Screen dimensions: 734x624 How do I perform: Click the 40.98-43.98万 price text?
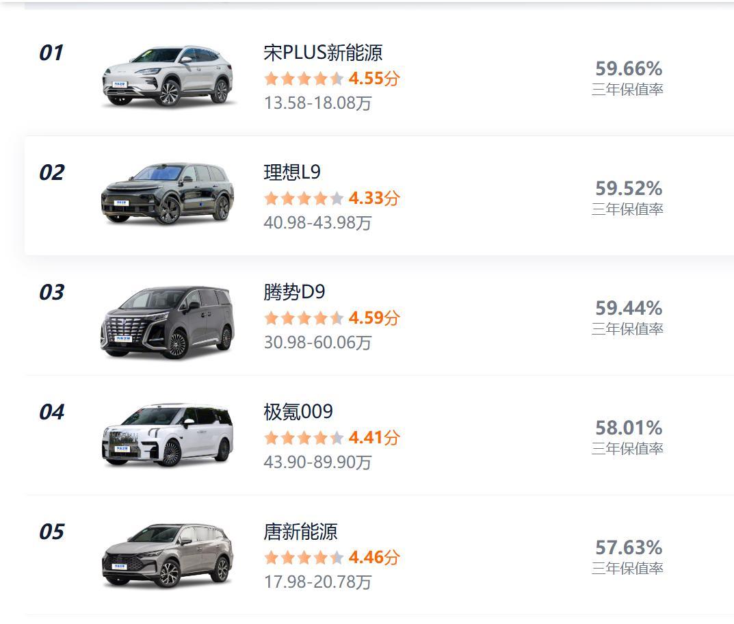317,223
